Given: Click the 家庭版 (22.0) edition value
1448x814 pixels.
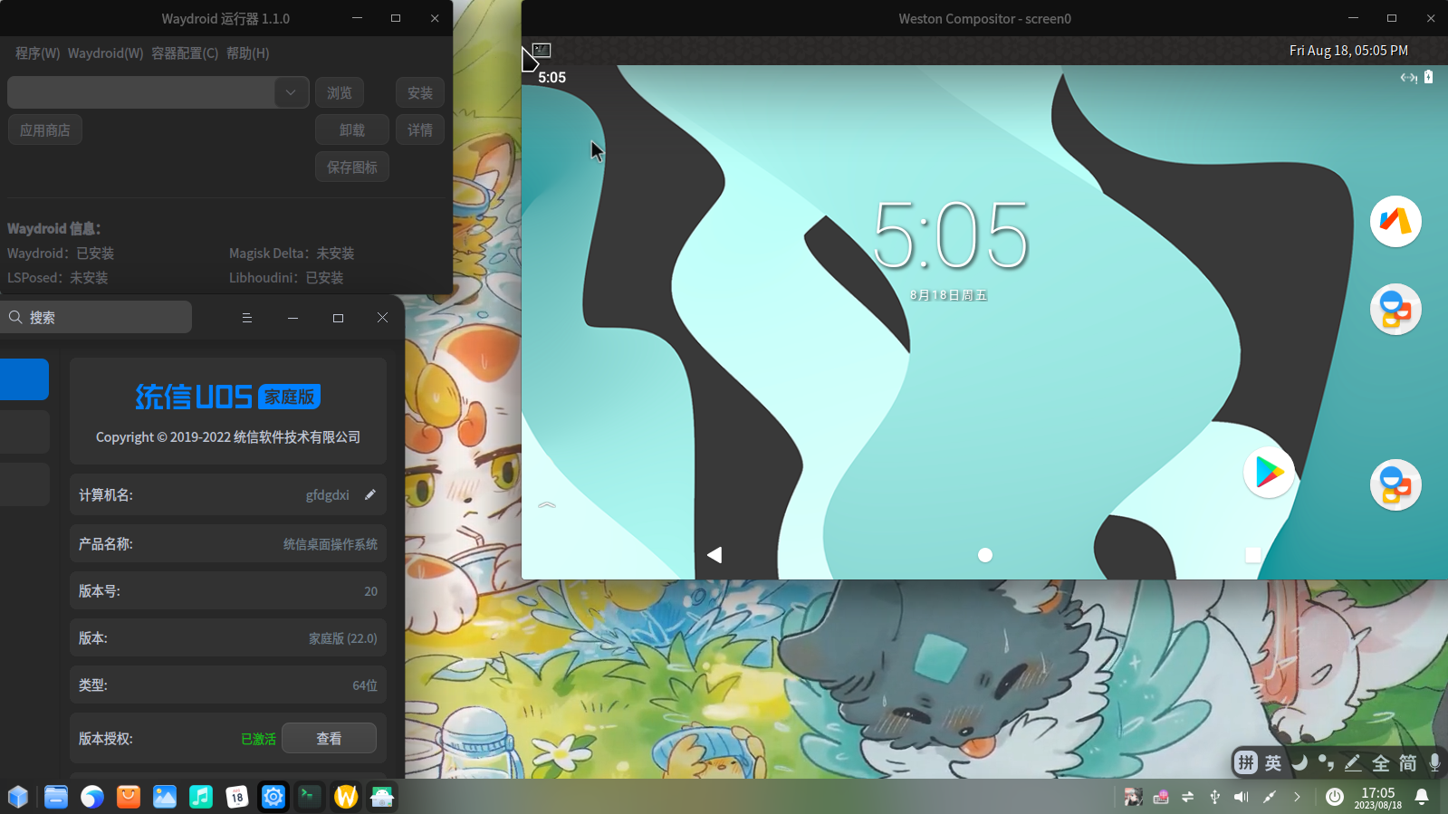Looking at the screenshot, I should (343, 638).
